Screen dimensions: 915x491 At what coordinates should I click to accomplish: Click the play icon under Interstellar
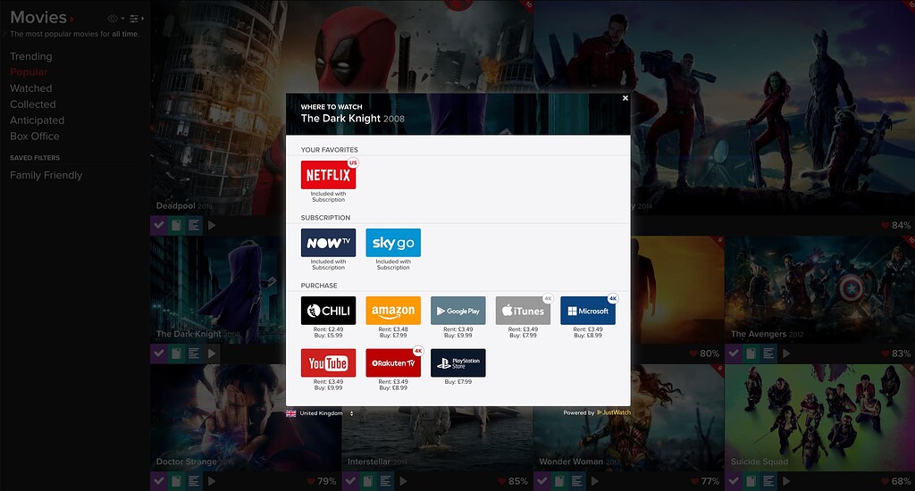403,481
